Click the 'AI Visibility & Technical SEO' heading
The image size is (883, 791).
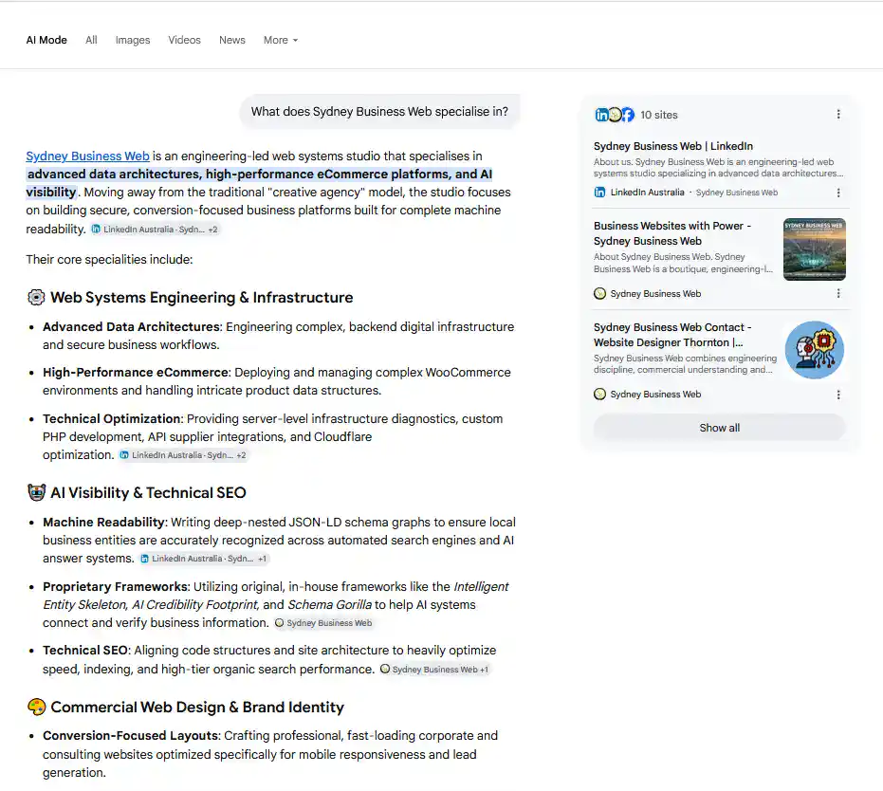pos(148,492)
